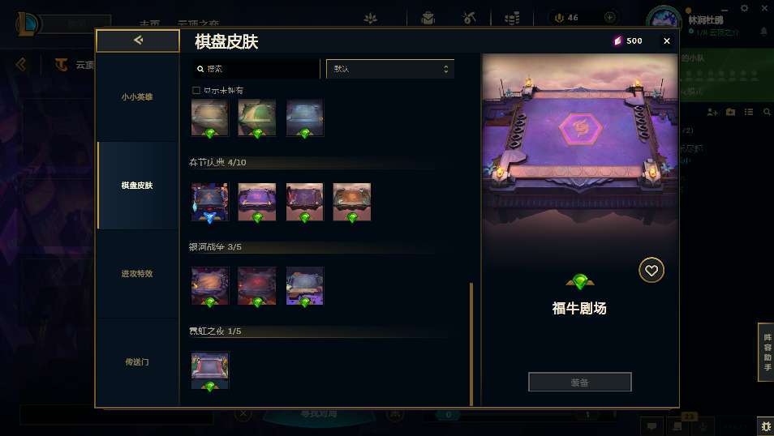
Task: Click the 装备 equip button
Action: pyautogui.click(x=579, y=383)
